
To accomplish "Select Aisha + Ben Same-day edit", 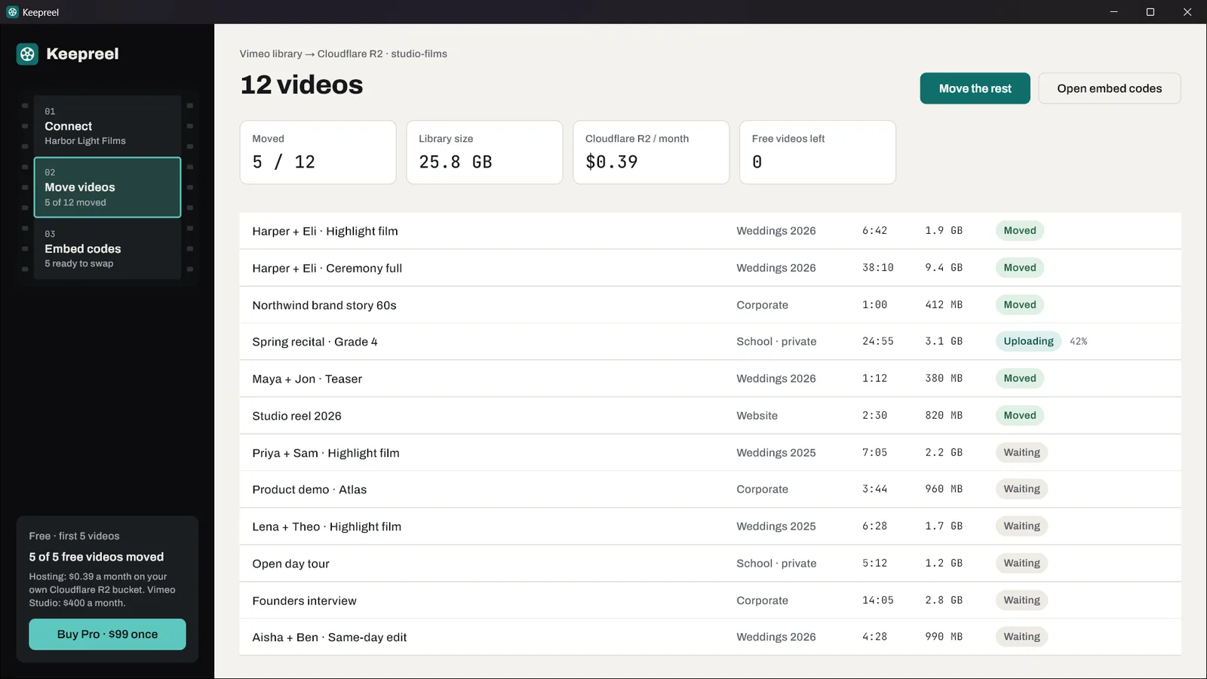I will [x=710, y=638].
